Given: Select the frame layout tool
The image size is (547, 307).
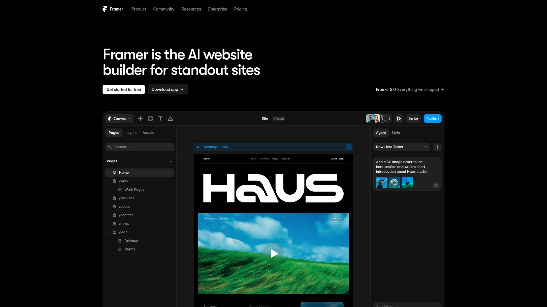Looking at the screenshot, I should (150, 119).
